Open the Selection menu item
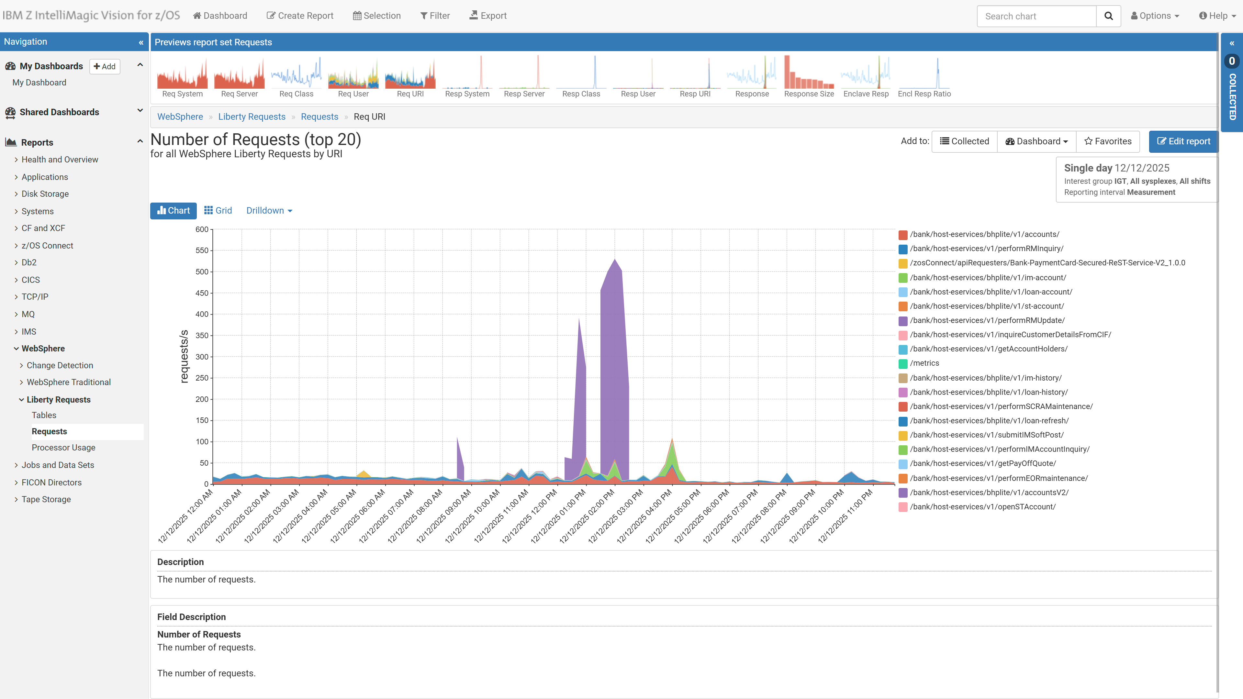1243x699 pixels. (x=377, y=16)
